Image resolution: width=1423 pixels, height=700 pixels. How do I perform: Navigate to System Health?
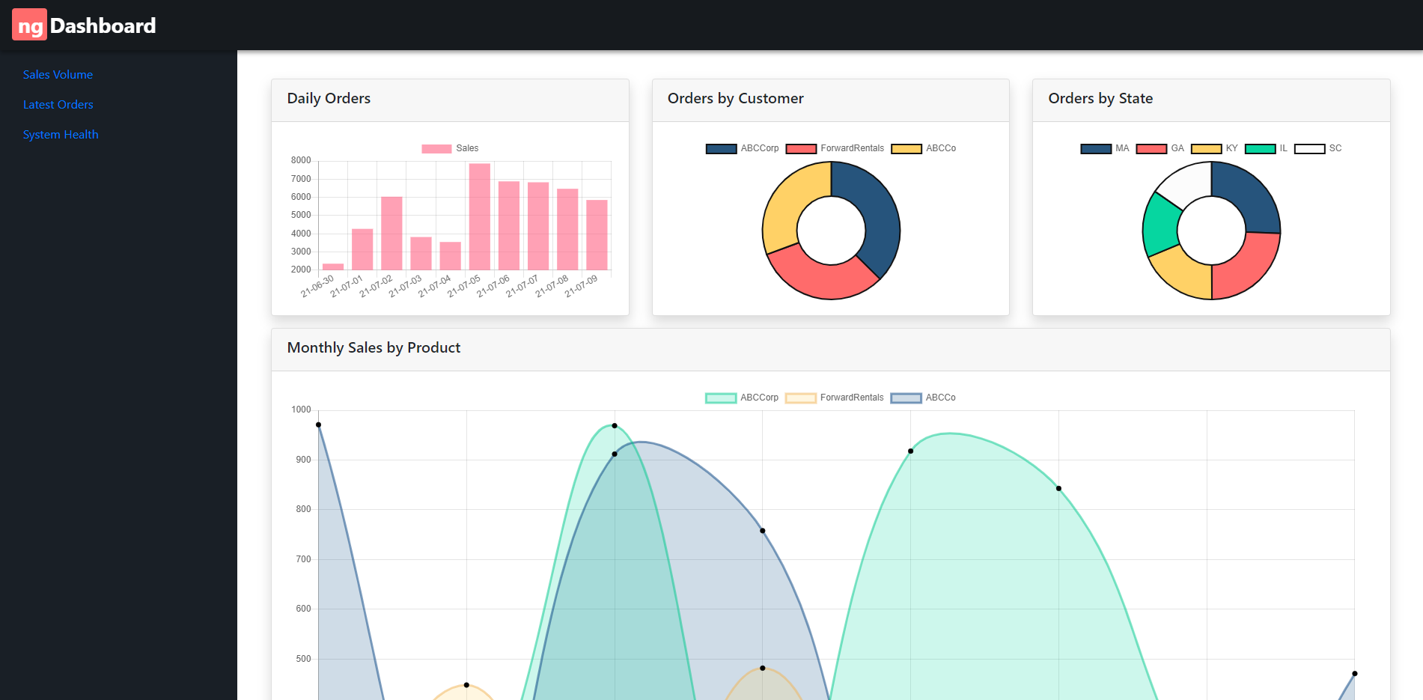coord(61,134)
